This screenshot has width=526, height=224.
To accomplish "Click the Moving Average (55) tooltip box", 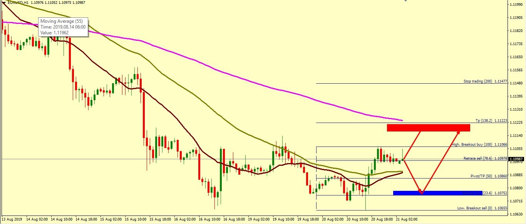I will pos(63,27).
